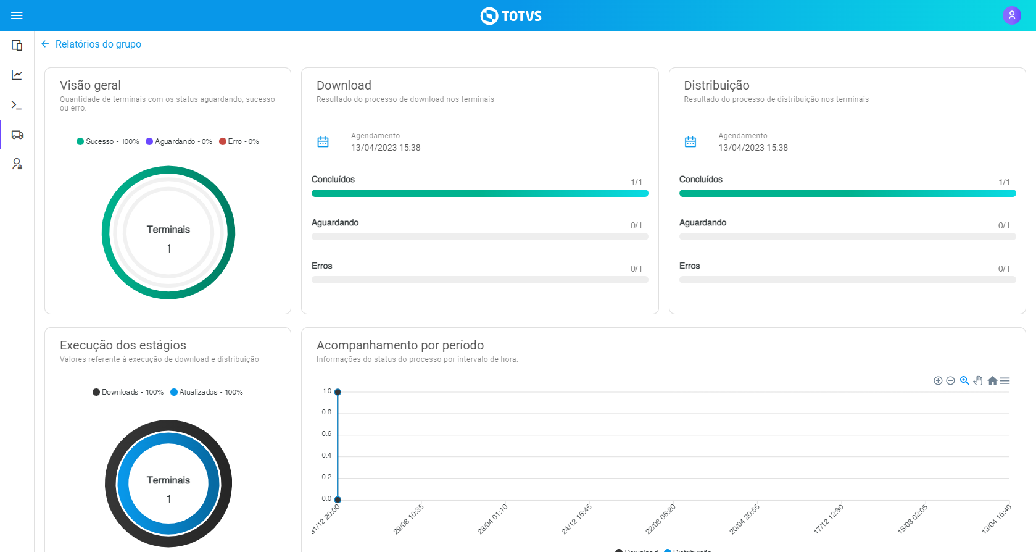Click the chart zoom out minus icon

950,381
